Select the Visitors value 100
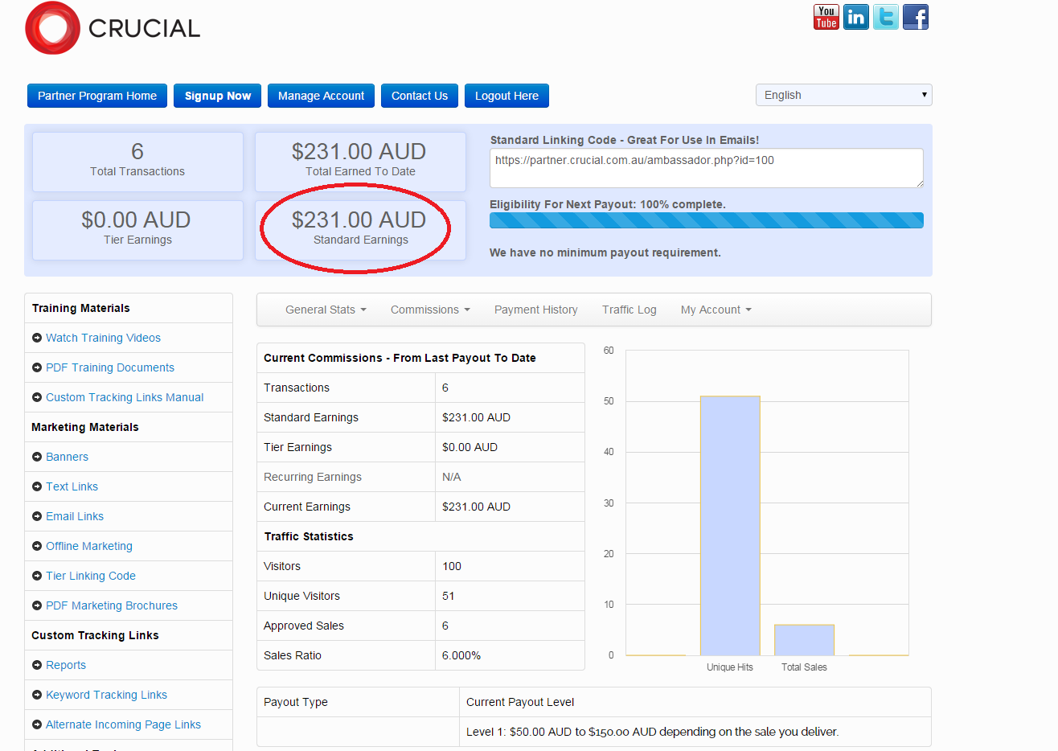Viewport: 1058px width, 751px height. (452, 566)
